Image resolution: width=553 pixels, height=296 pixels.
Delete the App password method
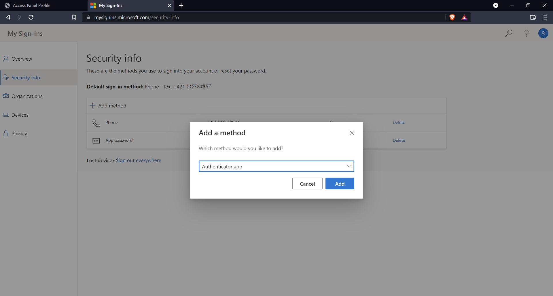[399, 141]
